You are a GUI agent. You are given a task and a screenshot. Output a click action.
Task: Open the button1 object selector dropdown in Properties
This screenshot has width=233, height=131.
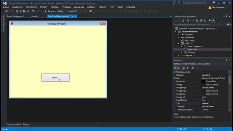(x=230, y=64)
